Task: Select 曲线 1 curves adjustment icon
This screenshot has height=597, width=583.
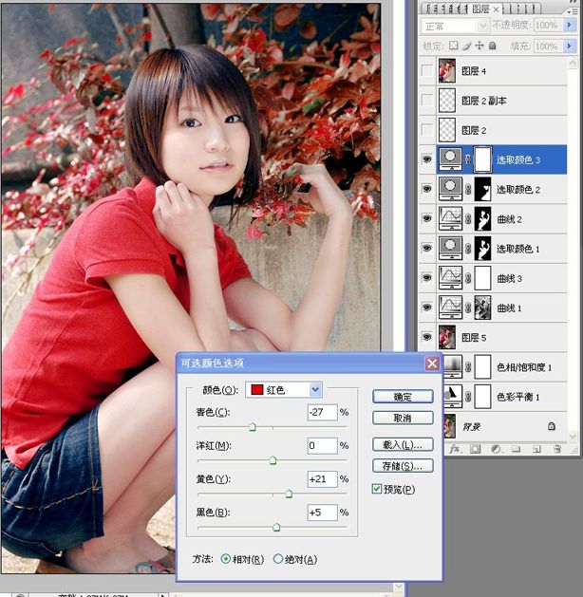Action: (450, 308)
